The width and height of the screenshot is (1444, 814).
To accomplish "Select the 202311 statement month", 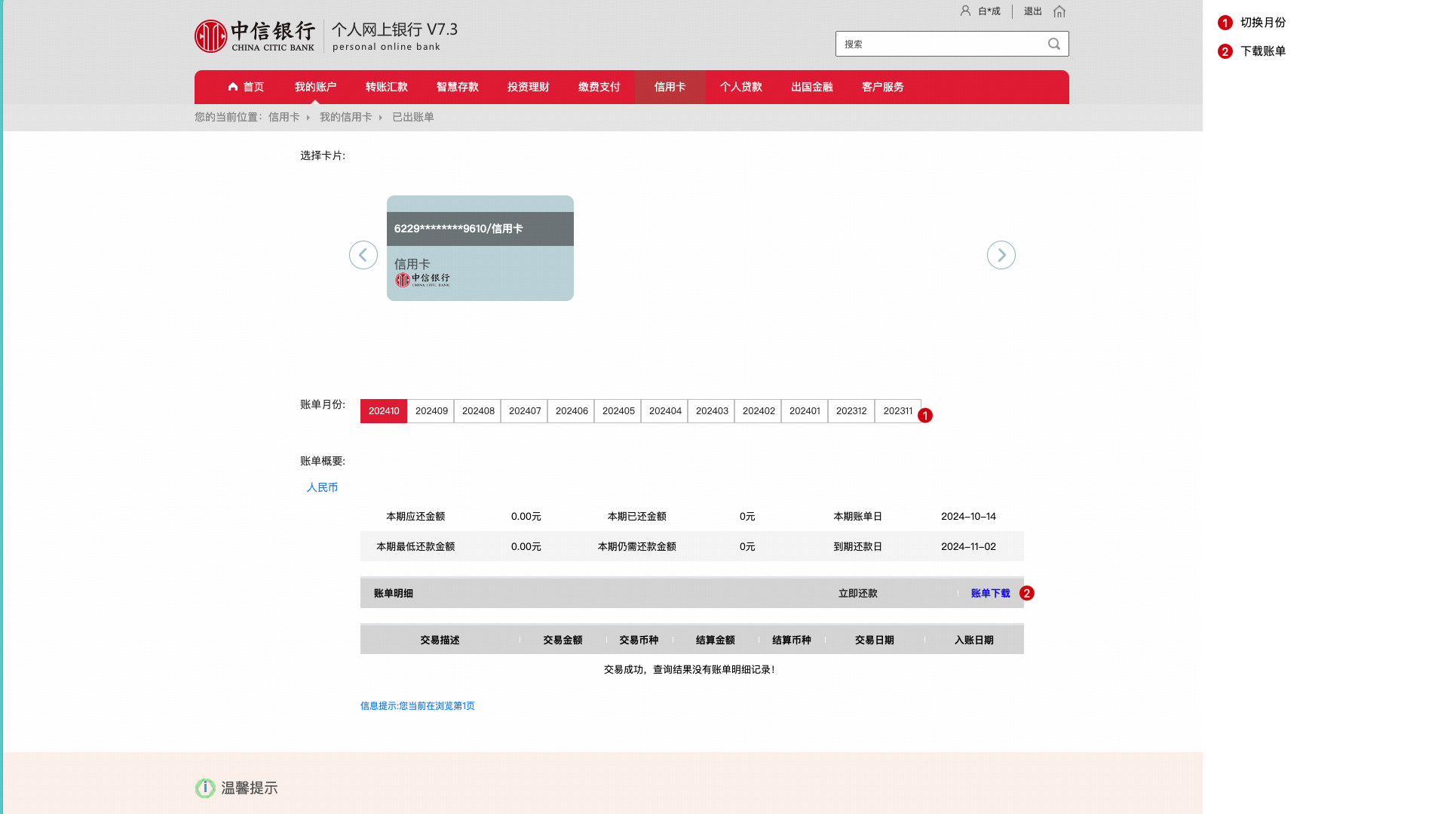I will [897, 411].
